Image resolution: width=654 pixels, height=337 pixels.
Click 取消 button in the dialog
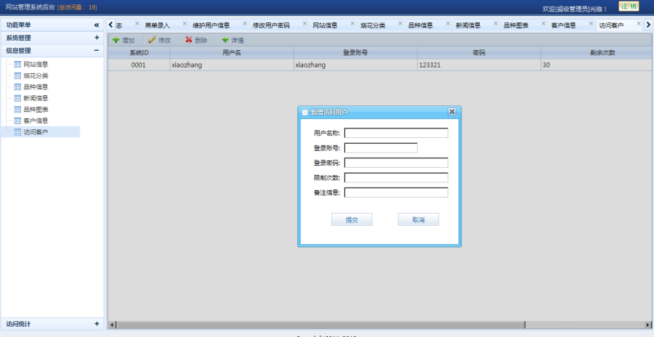point(419,219)
